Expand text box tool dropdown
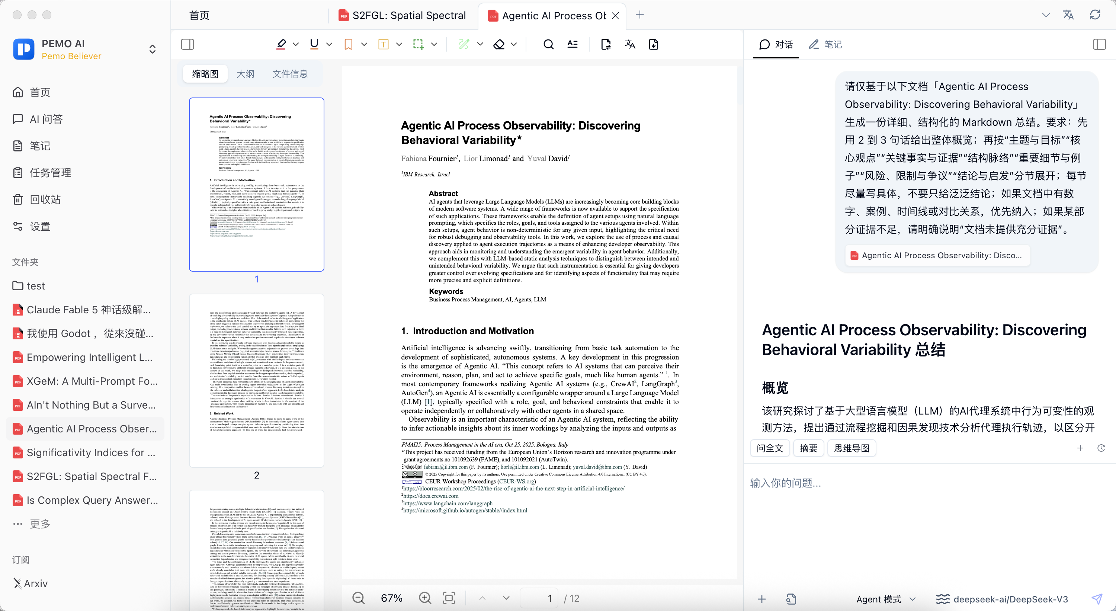Viewport: 1116px width, 611px height. (399, 44)
